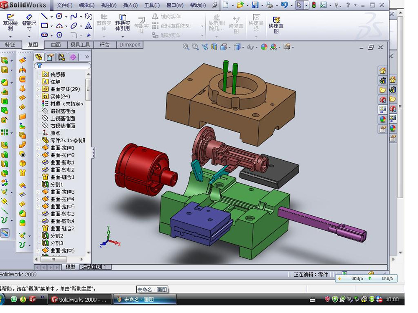
Task: Open the 文件(F) menu
Action: tap(64, 5)
